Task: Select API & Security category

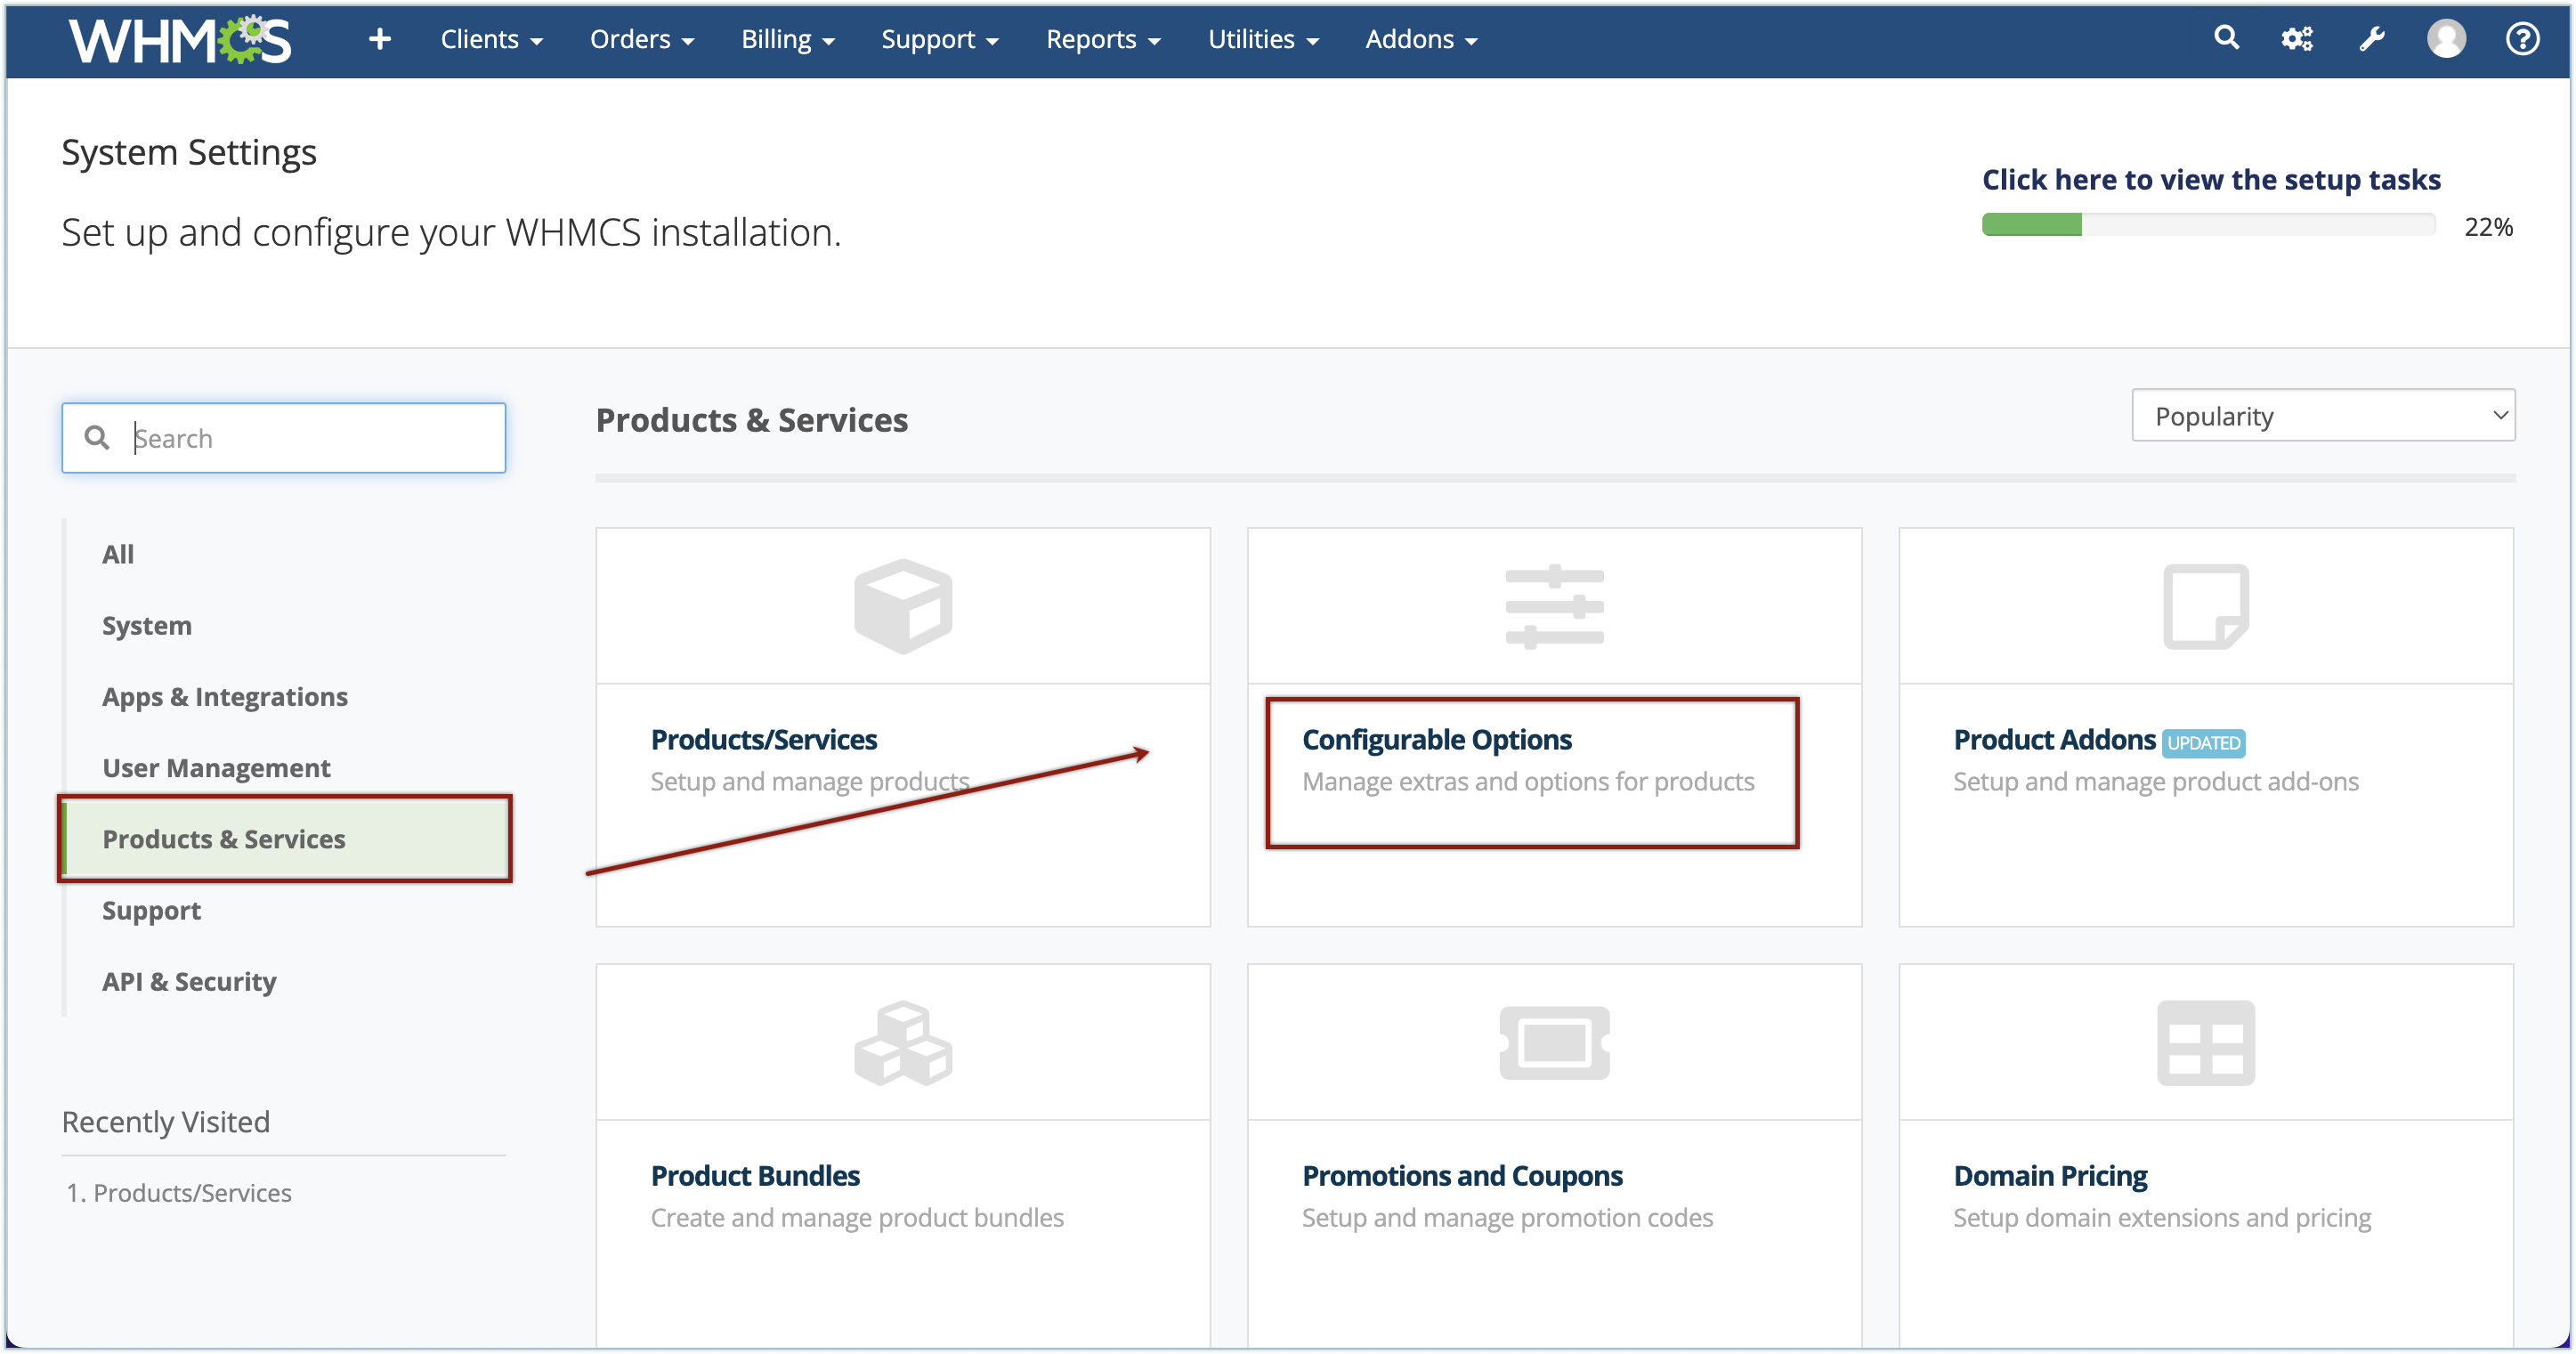Action: pos(189,981)
